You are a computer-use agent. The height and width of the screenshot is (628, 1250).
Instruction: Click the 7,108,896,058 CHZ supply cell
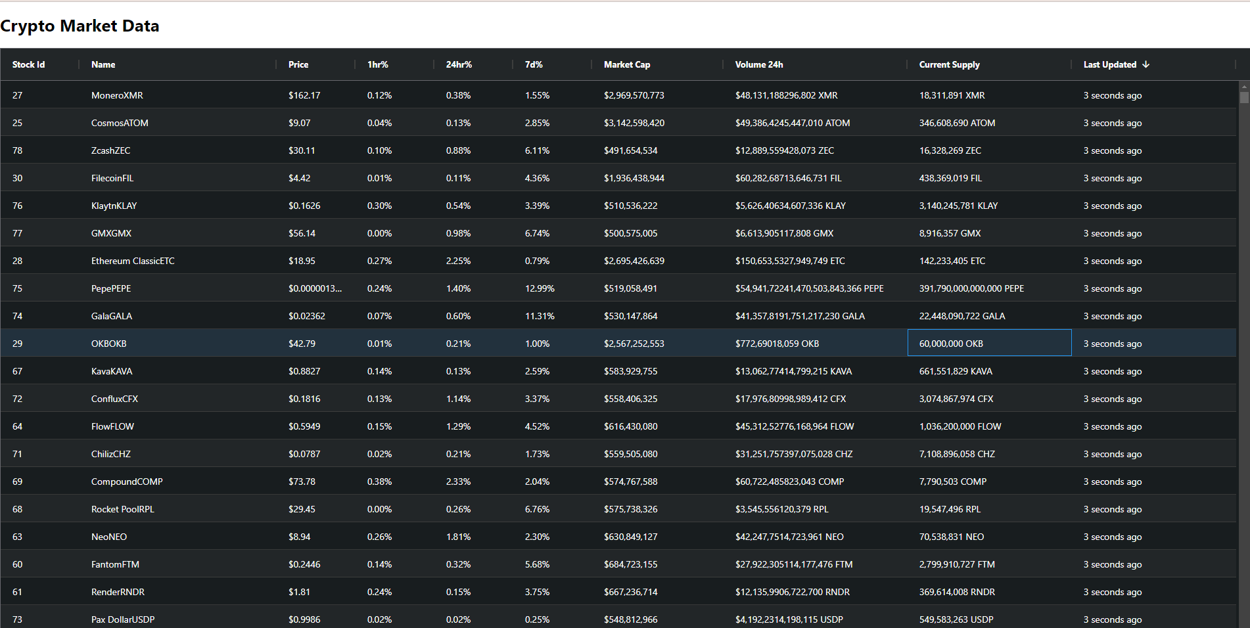990,454
